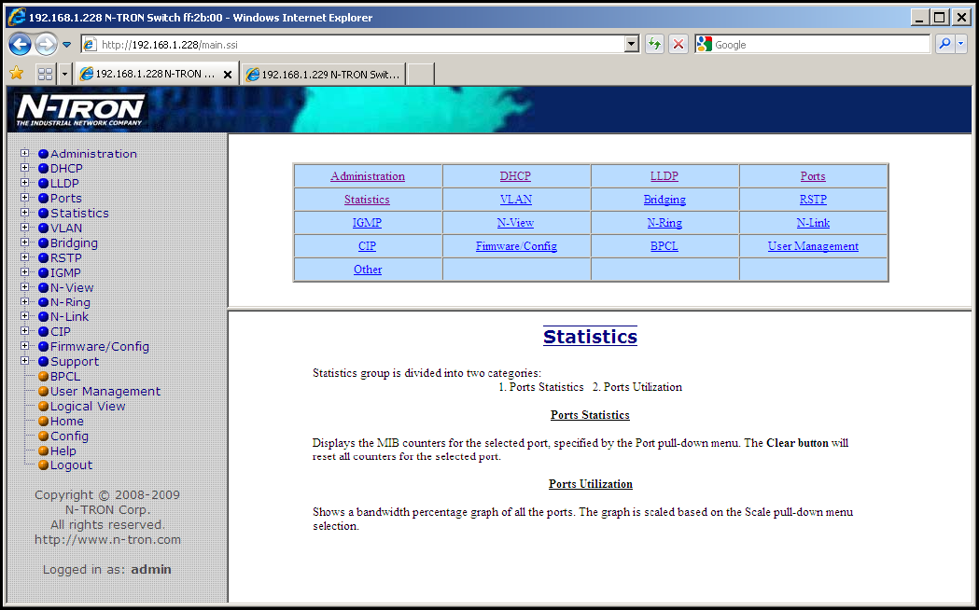Click the browser Back arrow button
The image size is (979, 610).
coord(21,44)
